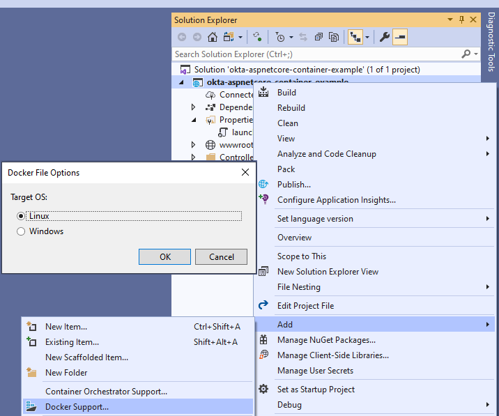Expand the Dependencies tree node
499x416 pixels.
click(x=194, y=107)
